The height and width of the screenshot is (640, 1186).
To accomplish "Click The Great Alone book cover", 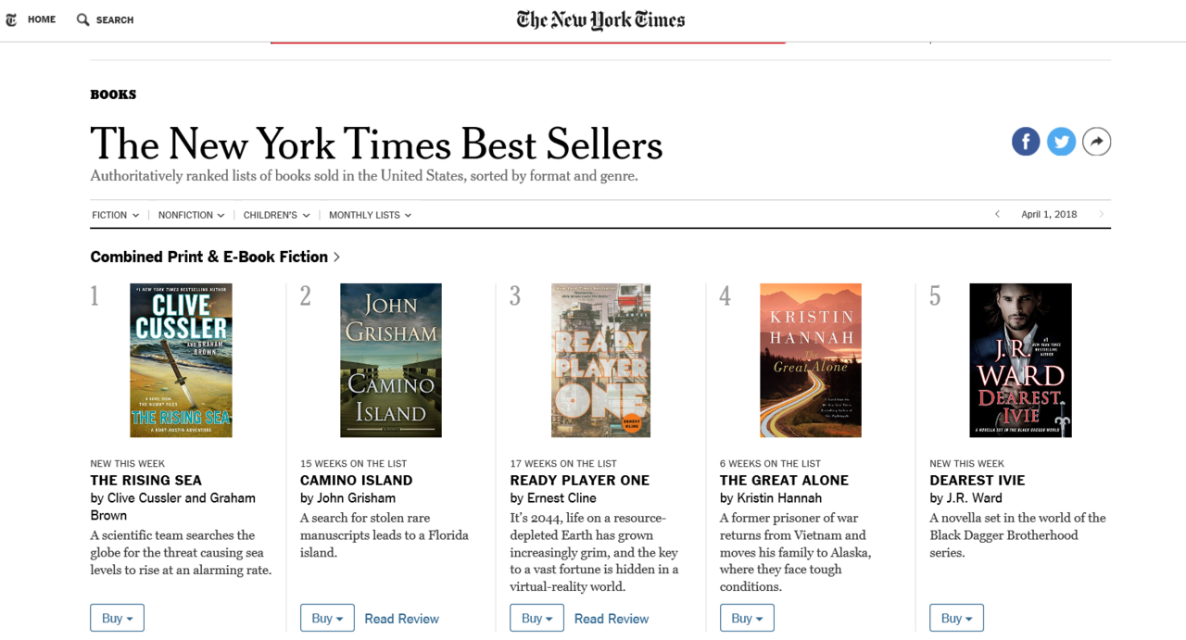I will (811, 360).
